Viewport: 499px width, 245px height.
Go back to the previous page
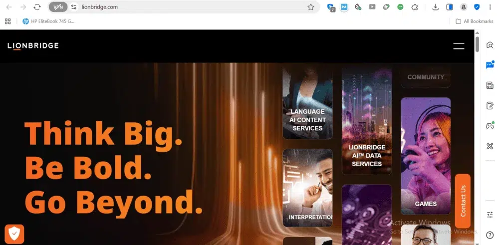click(9, 7)
